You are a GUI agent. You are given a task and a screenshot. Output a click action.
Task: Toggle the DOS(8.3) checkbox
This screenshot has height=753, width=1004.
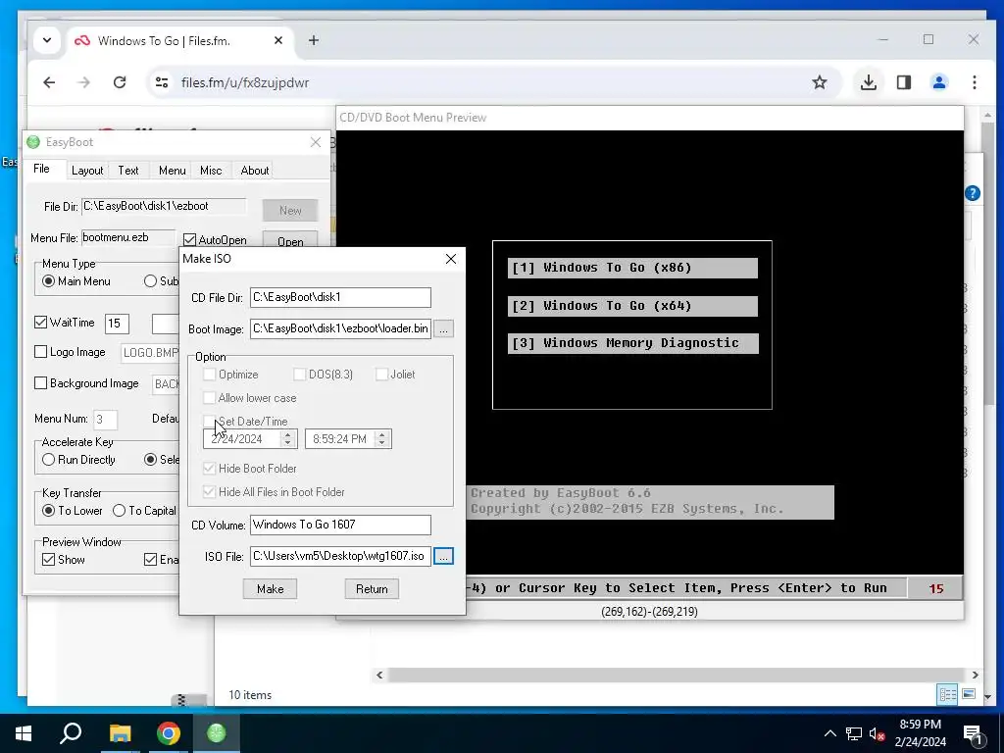299,374
